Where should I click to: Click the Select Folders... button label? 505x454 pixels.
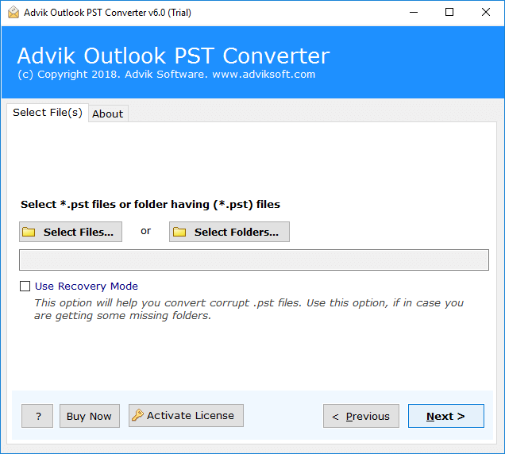pos(237,232)
